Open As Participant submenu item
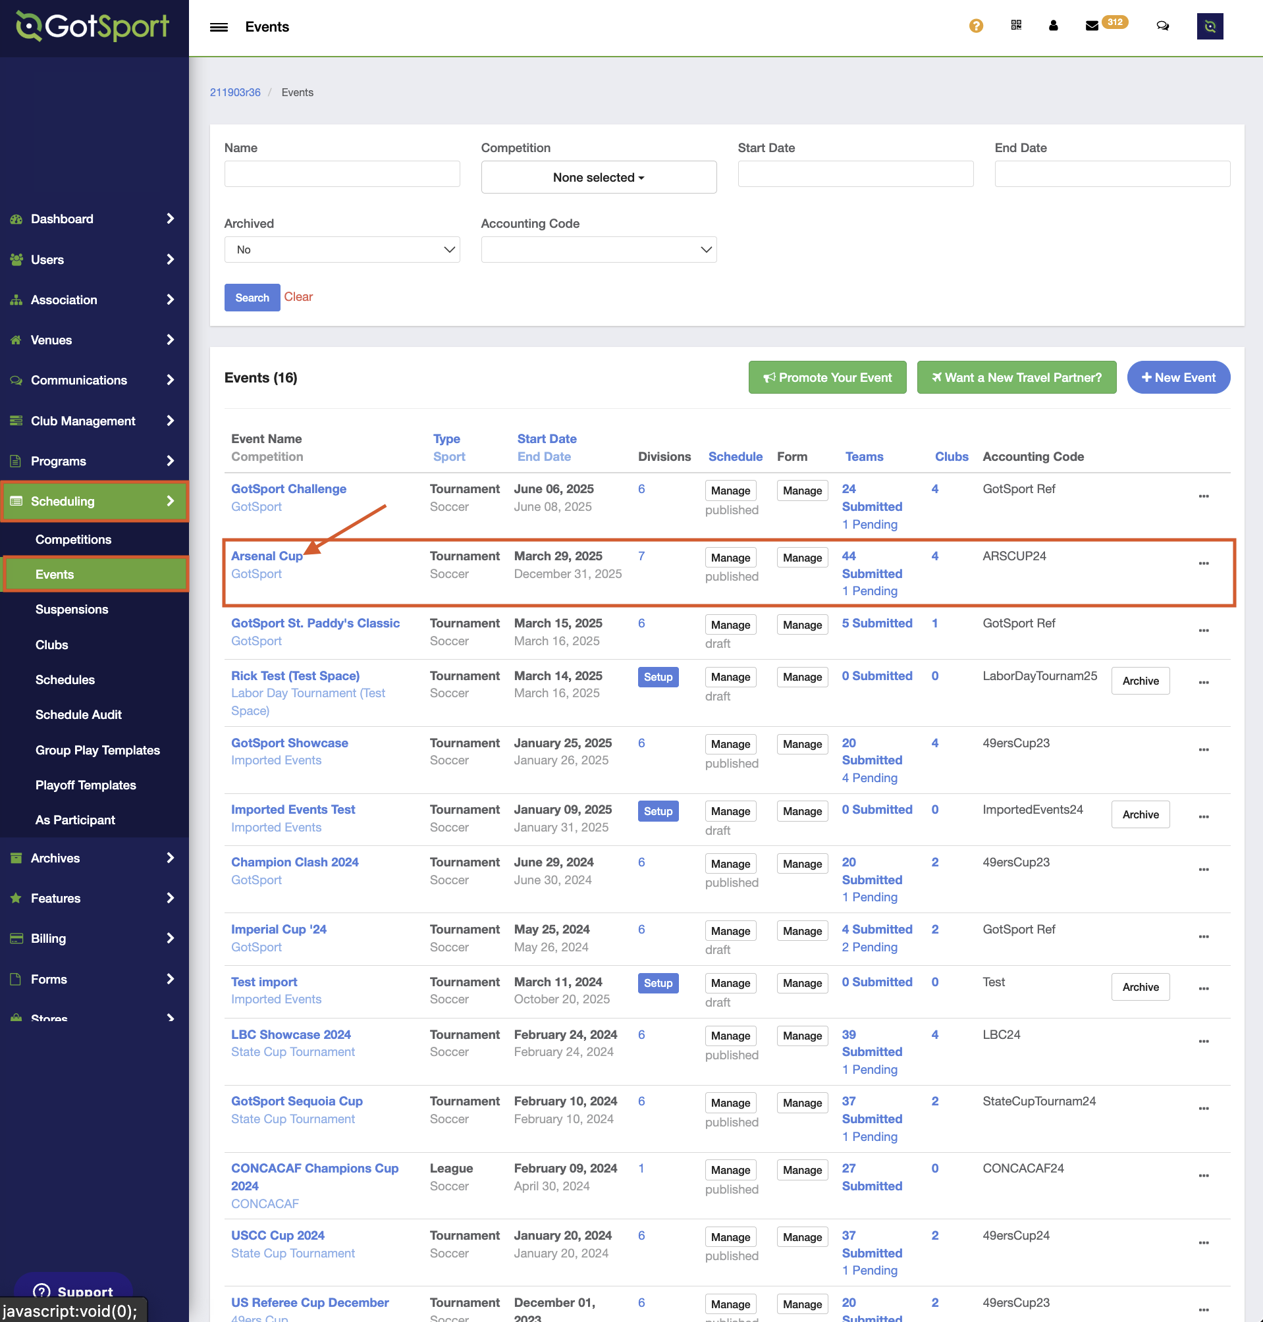 (x=76, y=820)
